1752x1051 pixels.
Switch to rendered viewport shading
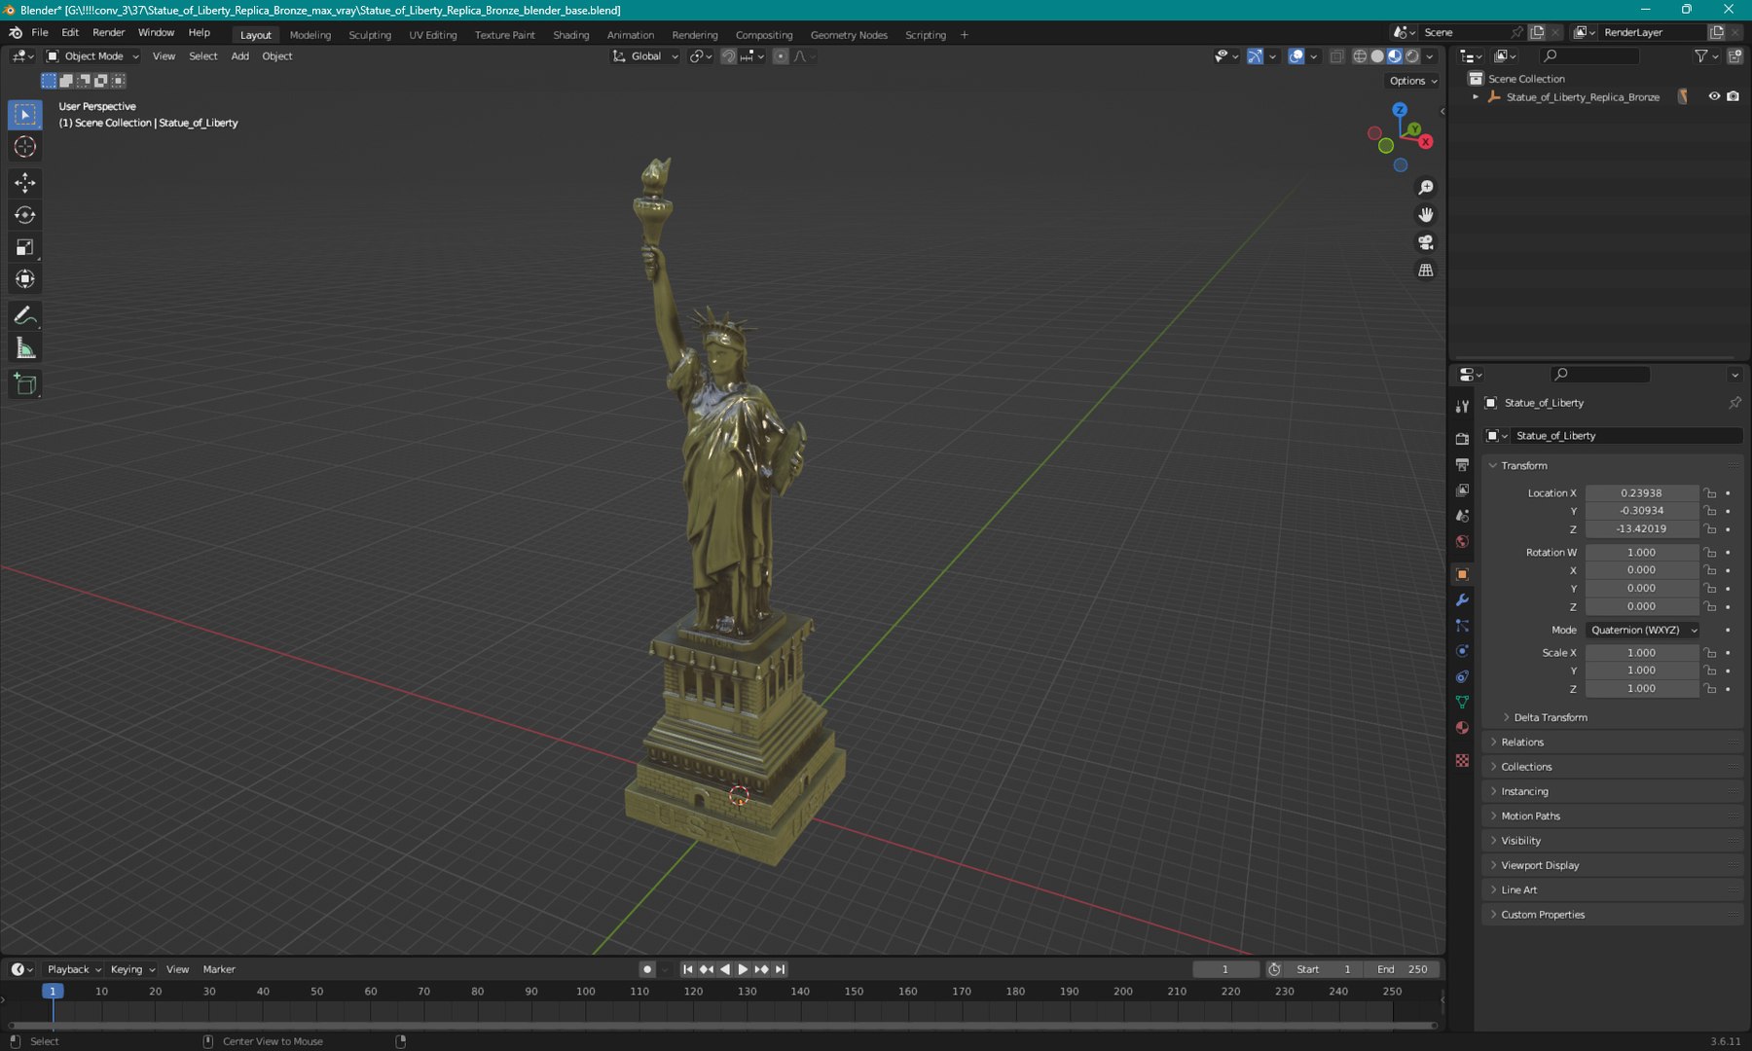pos(1412,56)
